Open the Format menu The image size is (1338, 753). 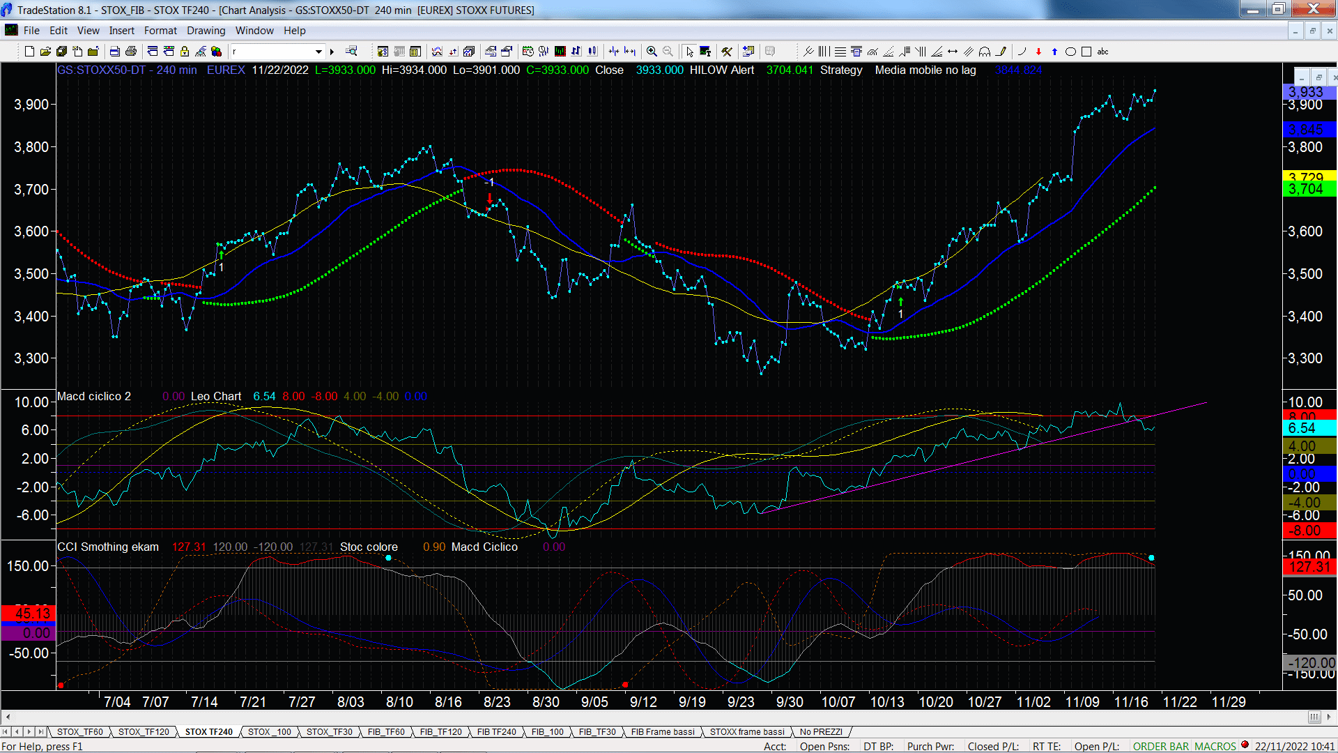(x=160, y=31)
